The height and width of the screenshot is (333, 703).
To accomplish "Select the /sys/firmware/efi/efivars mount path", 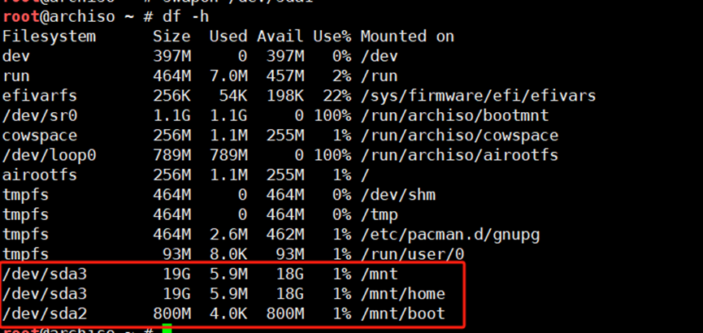I will (478, 96).
